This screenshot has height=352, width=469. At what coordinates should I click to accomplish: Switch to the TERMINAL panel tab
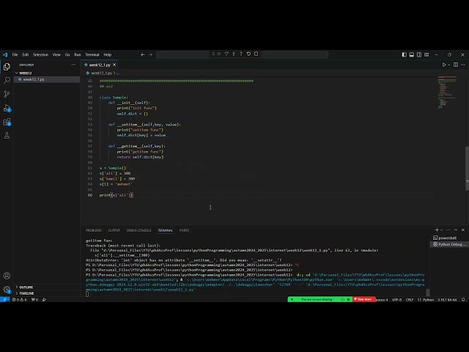166,230
